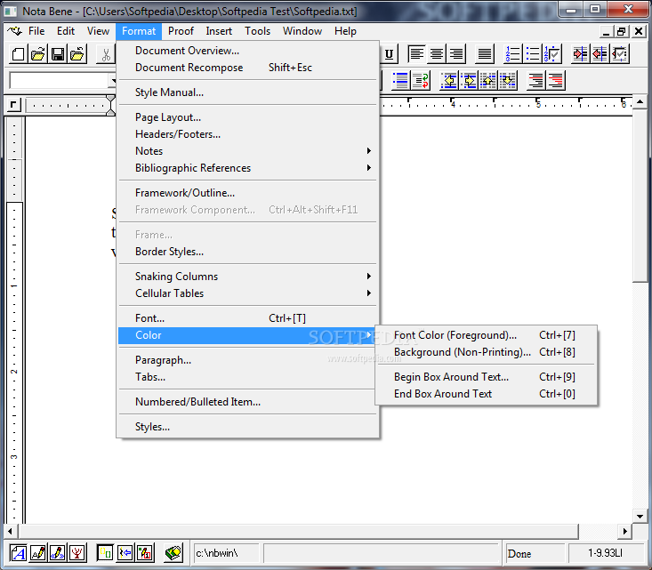Click the red left-arrow outdent icon
Screen dimensions: 652x570
click(x=600, y=54)
